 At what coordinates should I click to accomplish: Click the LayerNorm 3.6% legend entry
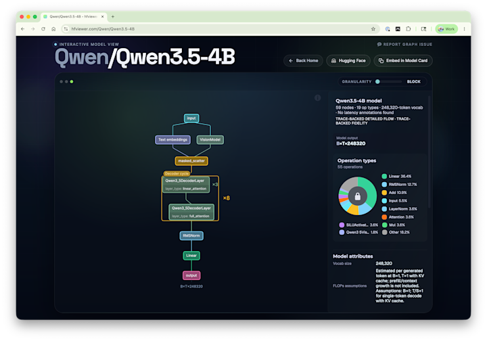coord(400,208)
